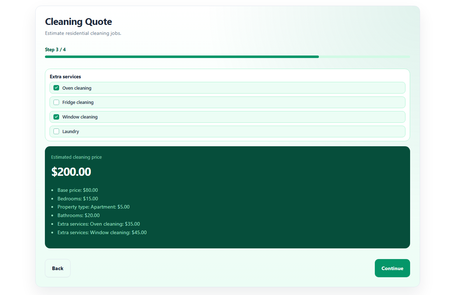455x295 pixels.
Task: Click 'Extra services: Oven cleaning: $35.00' line
Action: [99, 224]
